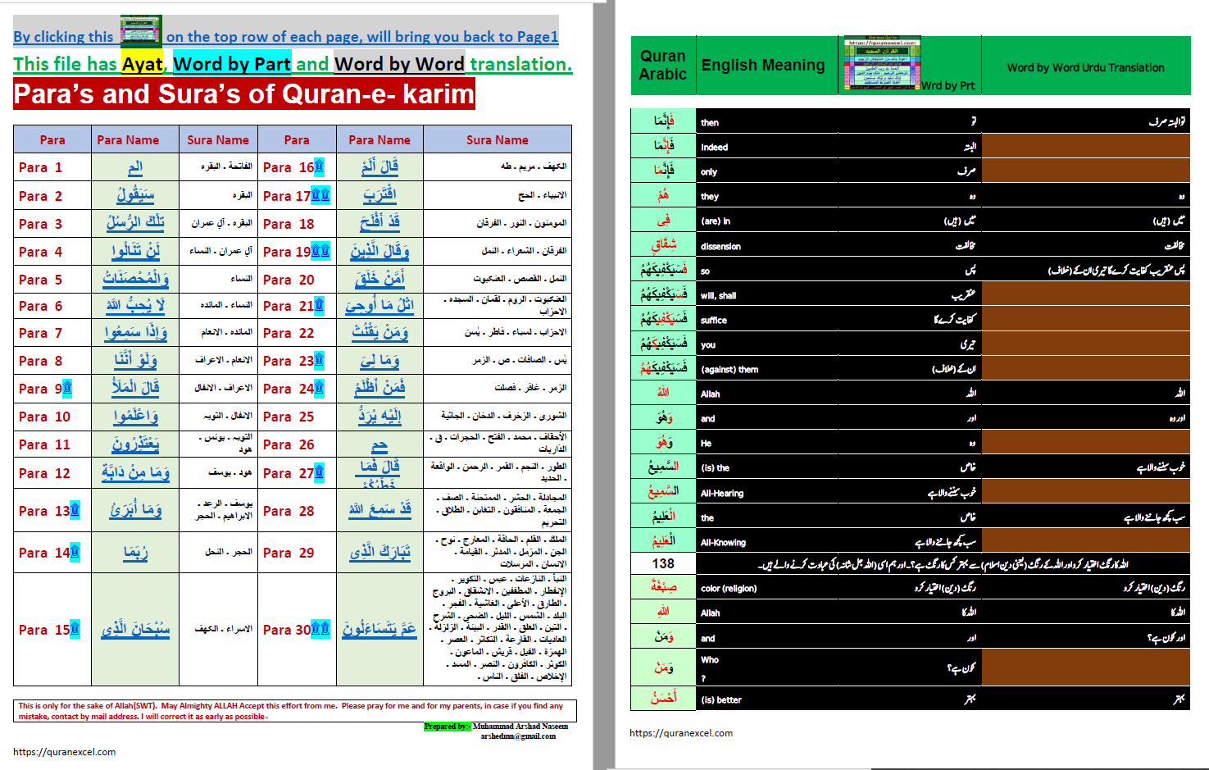Open the Para 2 name link
Viewport: 1209px width, 770px height.
(x=135, y=195)
